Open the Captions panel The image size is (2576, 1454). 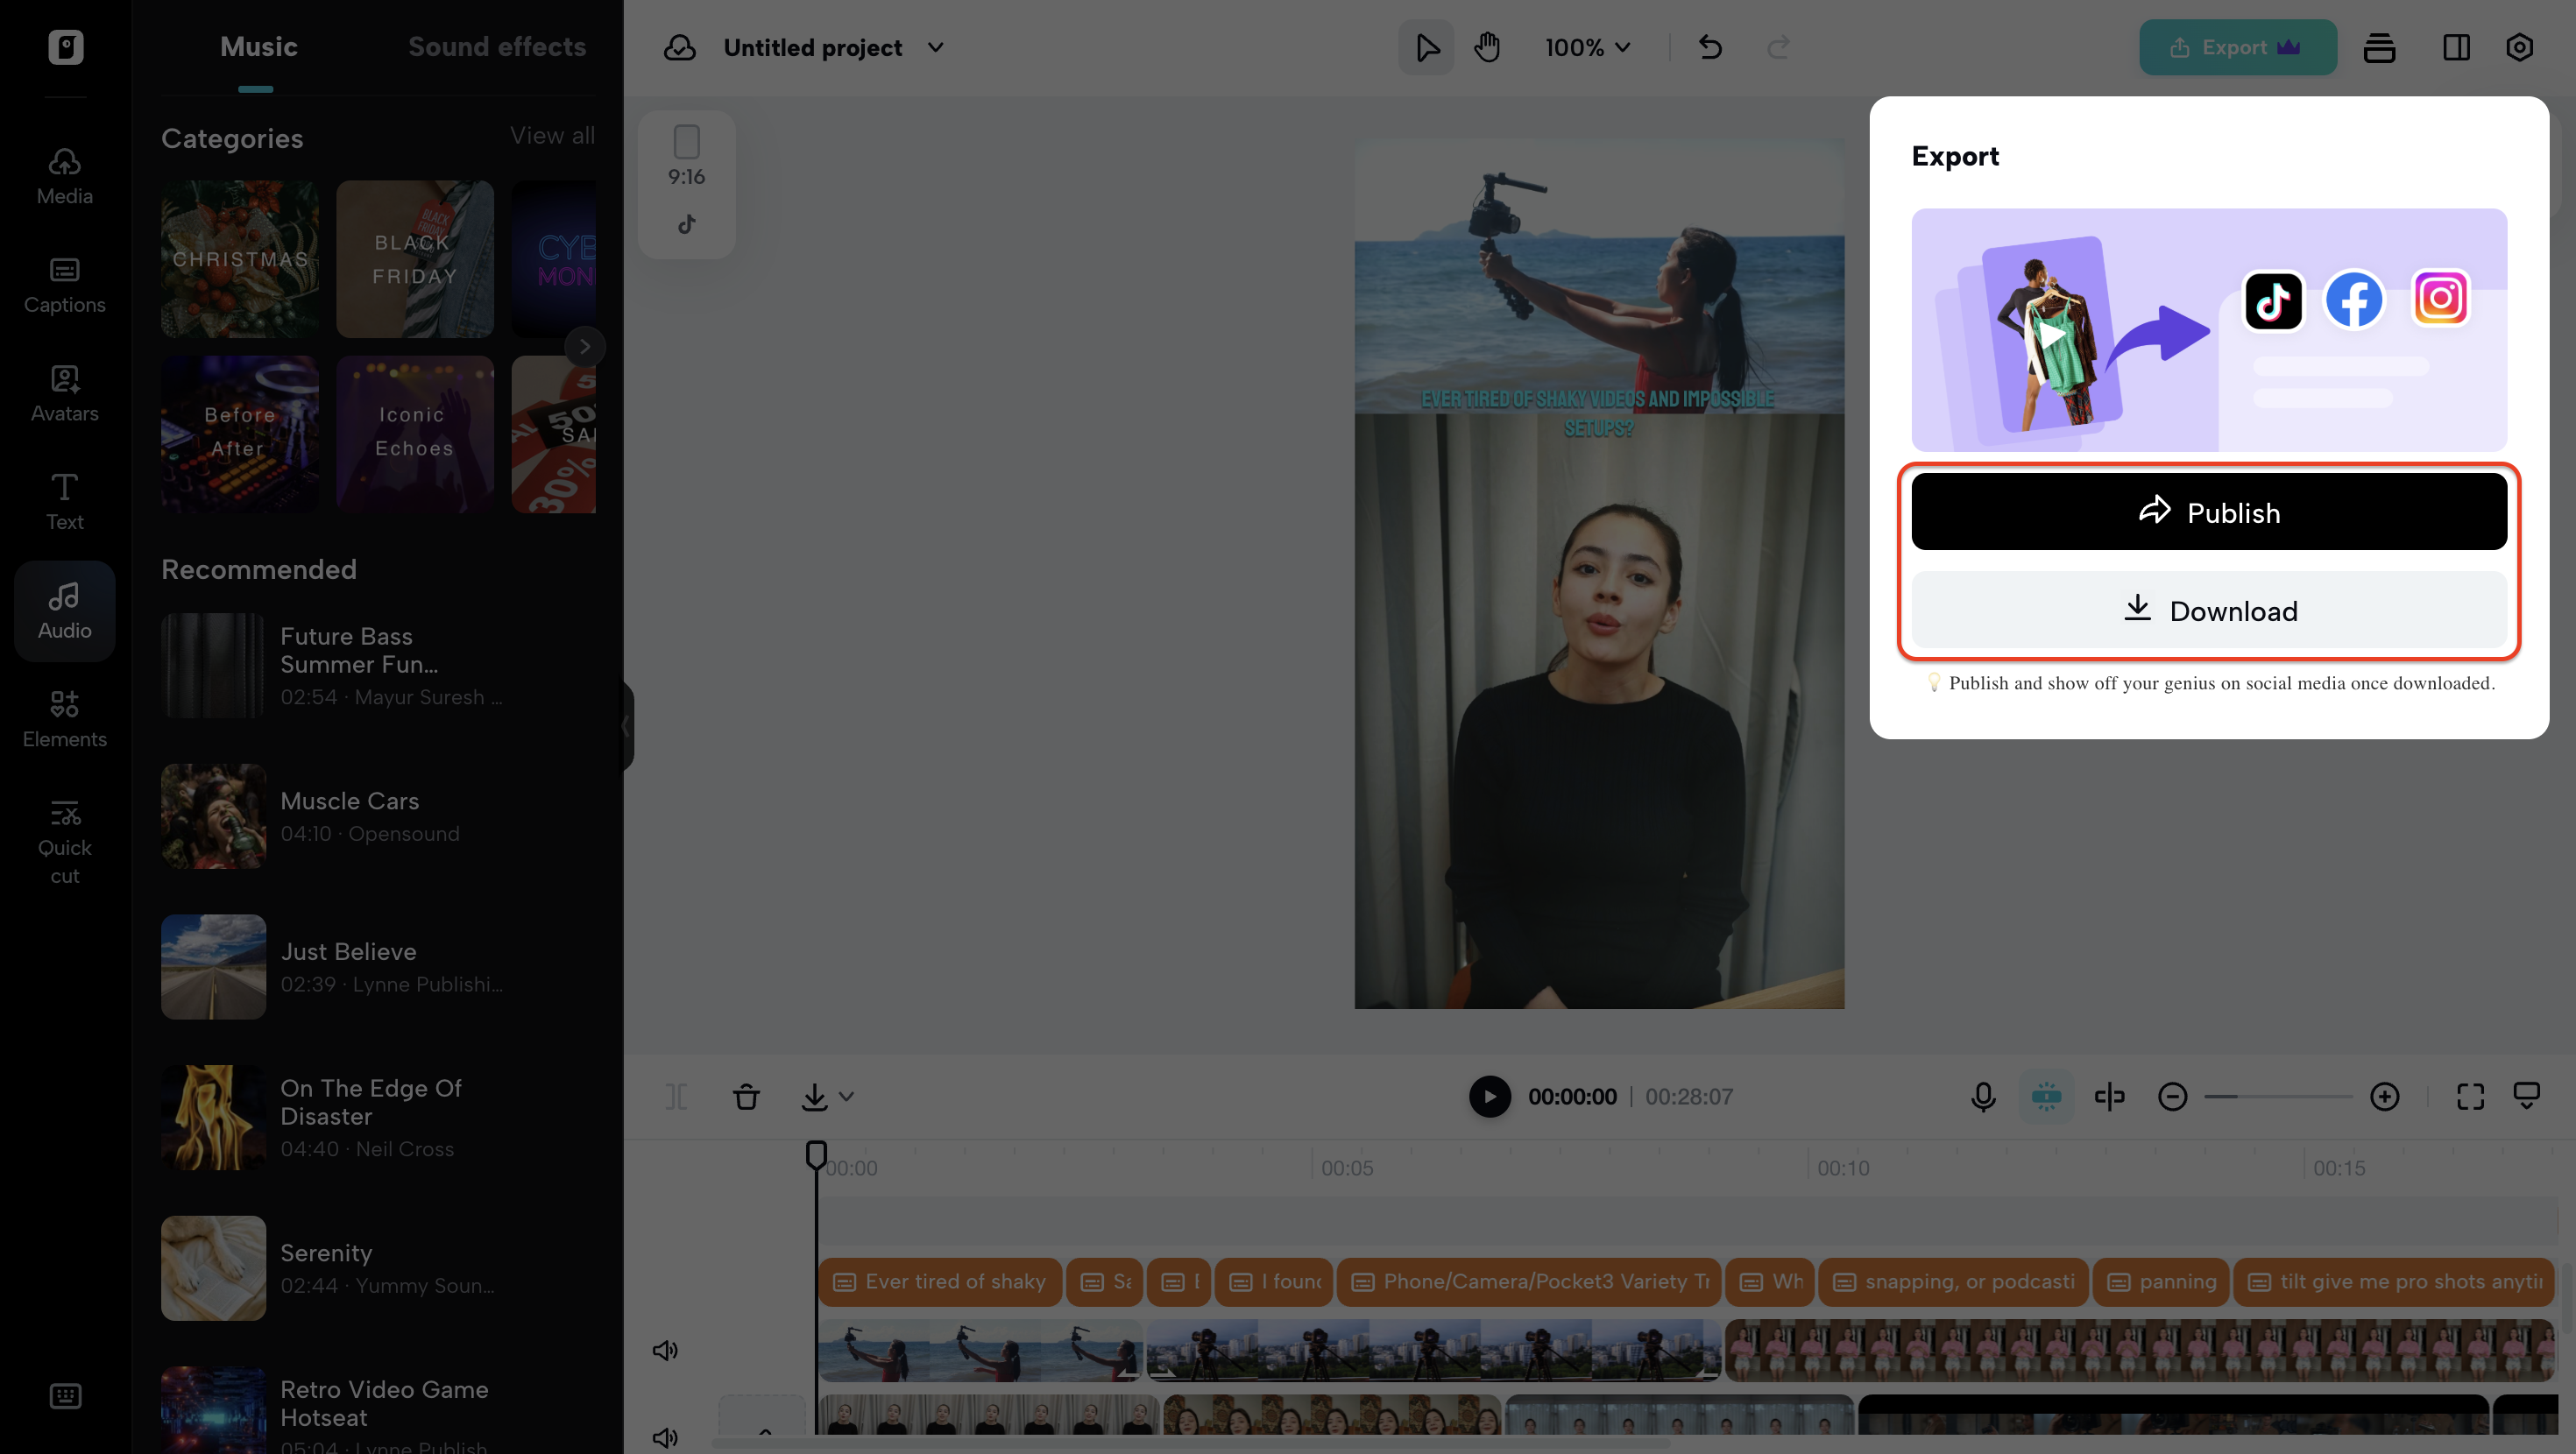pos(64,285)
